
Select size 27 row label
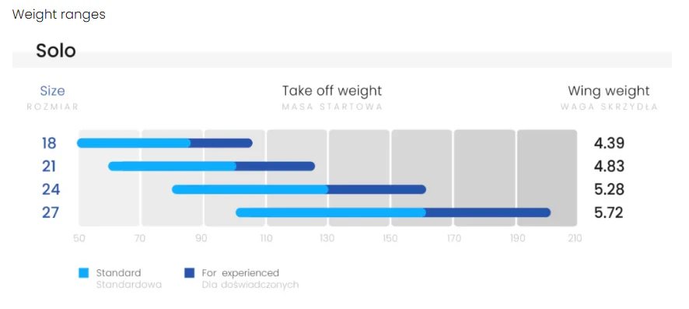pos(51,212)
